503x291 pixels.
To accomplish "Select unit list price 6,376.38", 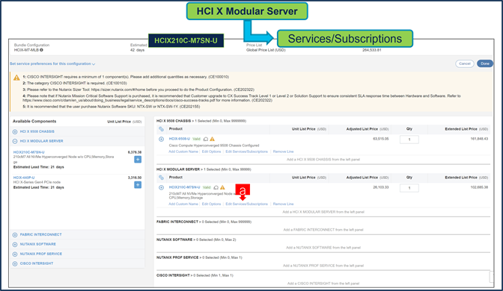I will [x=135, y=152].
